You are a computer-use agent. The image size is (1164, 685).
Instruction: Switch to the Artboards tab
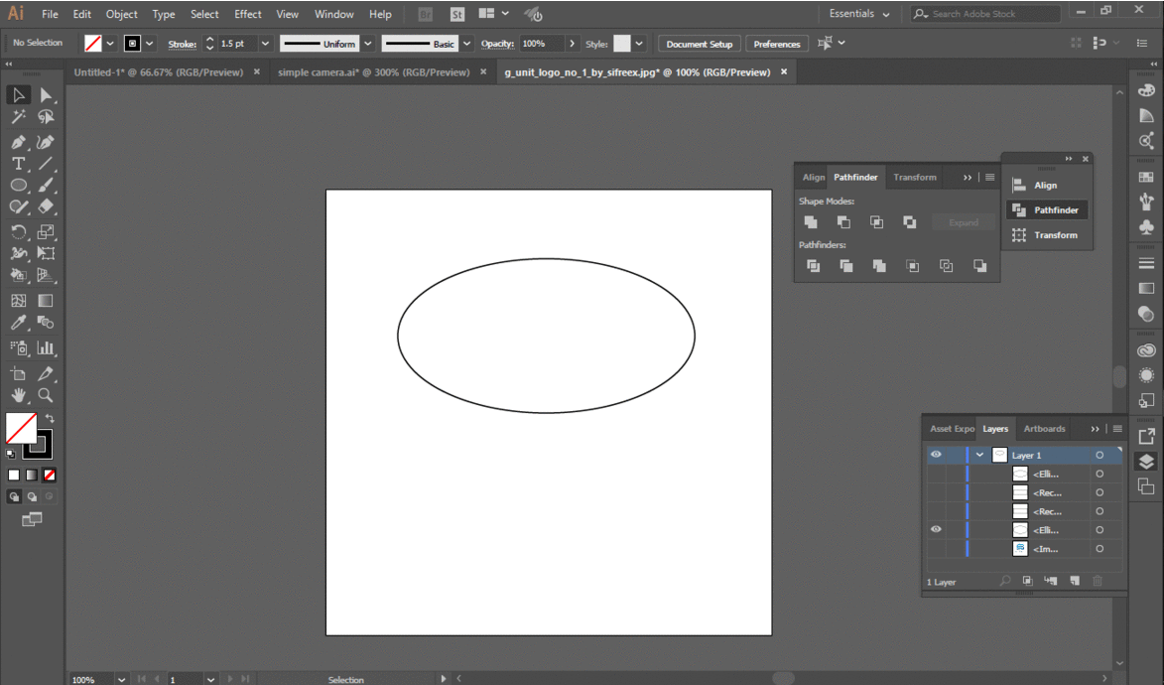coord(1044,428)
